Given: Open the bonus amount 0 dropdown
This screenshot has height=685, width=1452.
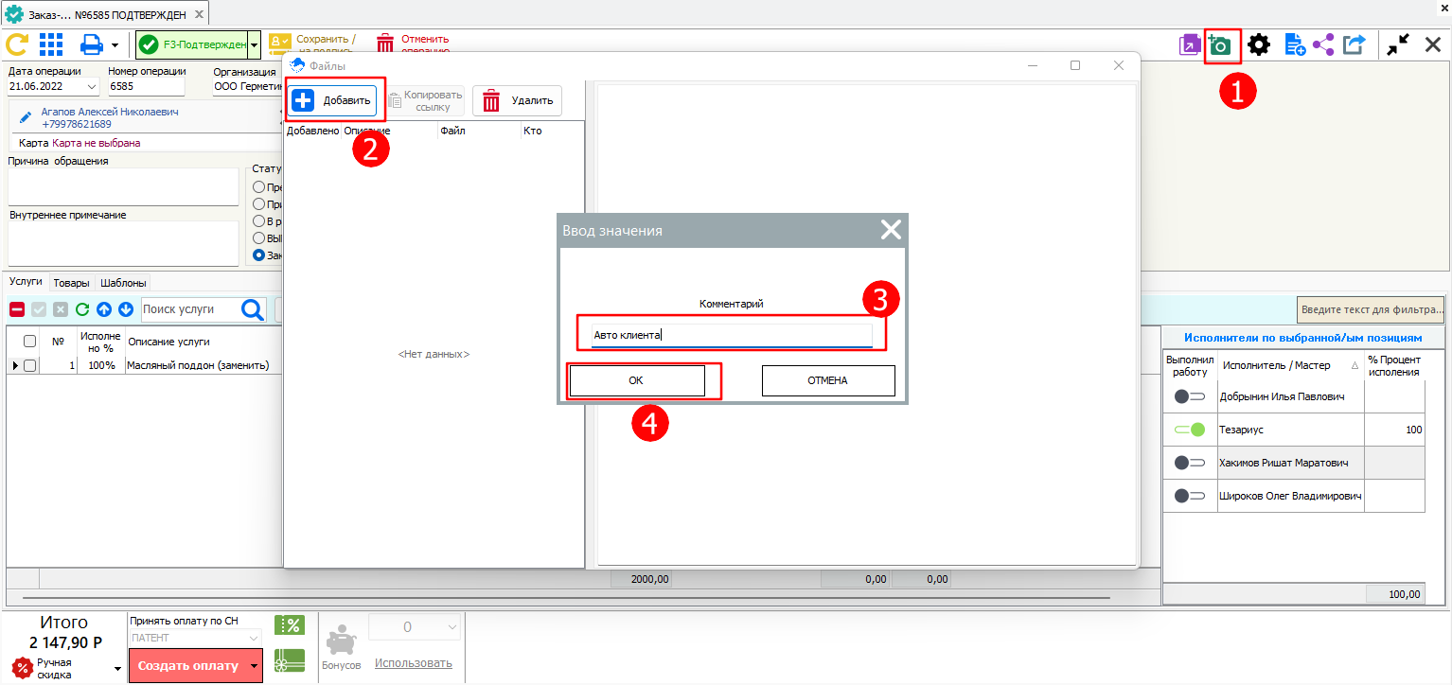Looking at the screenshot, I should tap(451, 626).
